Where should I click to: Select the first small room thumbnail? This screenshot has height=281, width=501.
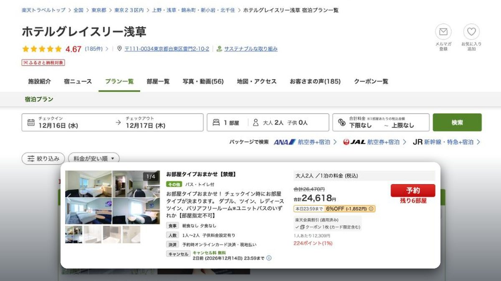coord(73,234)
